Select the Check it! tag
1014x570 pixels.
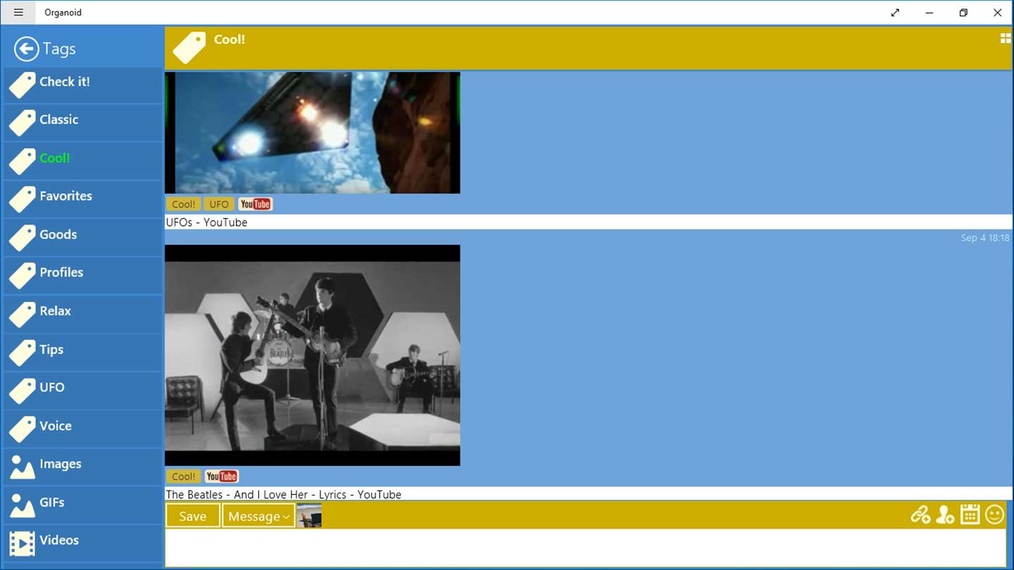[x=82, y=85]
